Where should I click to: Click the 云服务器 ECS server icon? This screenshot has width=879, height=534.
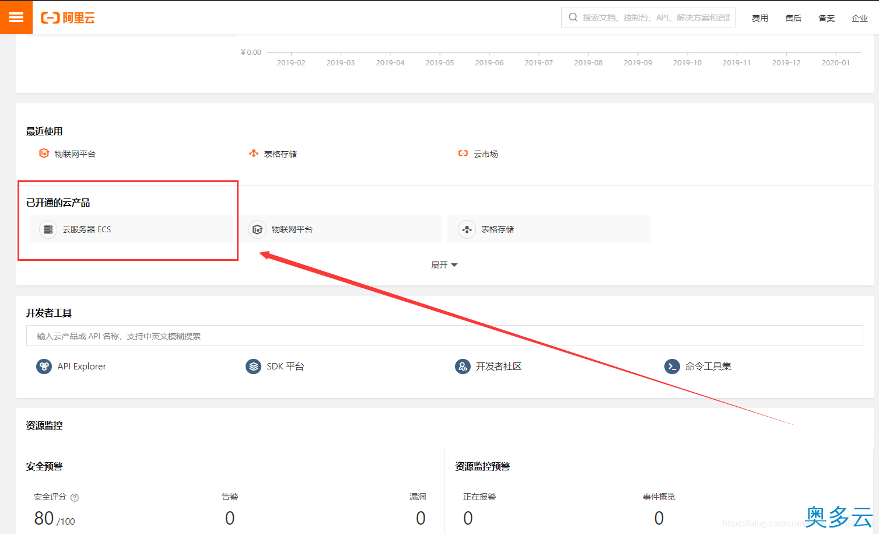pyautogui.click(x=48, y=229)
